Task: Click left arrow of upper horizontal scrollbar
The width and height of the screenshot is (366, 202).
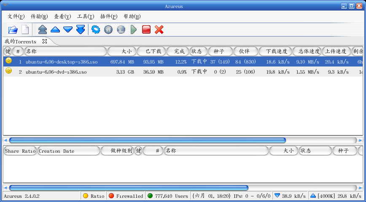Action: point(5,140)
